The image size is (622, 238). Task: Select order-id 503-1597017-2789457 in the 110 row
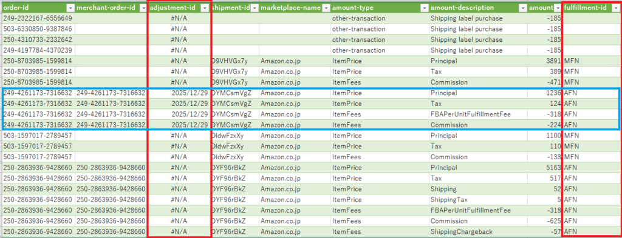pyautogui.click(x=38, y=146)
